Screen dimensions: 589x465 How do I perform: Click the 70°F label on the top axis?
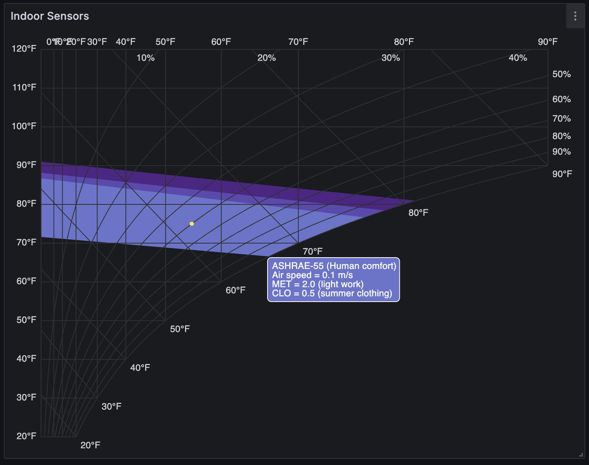(x=298, y=42)
